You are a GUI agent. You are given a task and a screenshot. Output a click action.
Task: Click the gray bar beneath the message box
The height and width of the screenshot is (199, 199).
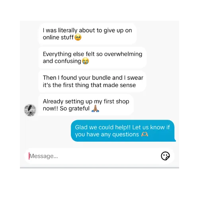click(x=99, y=168)
